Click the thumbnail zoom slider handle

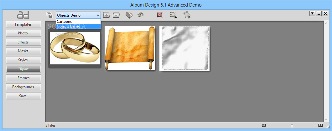[x=292, y=126]
